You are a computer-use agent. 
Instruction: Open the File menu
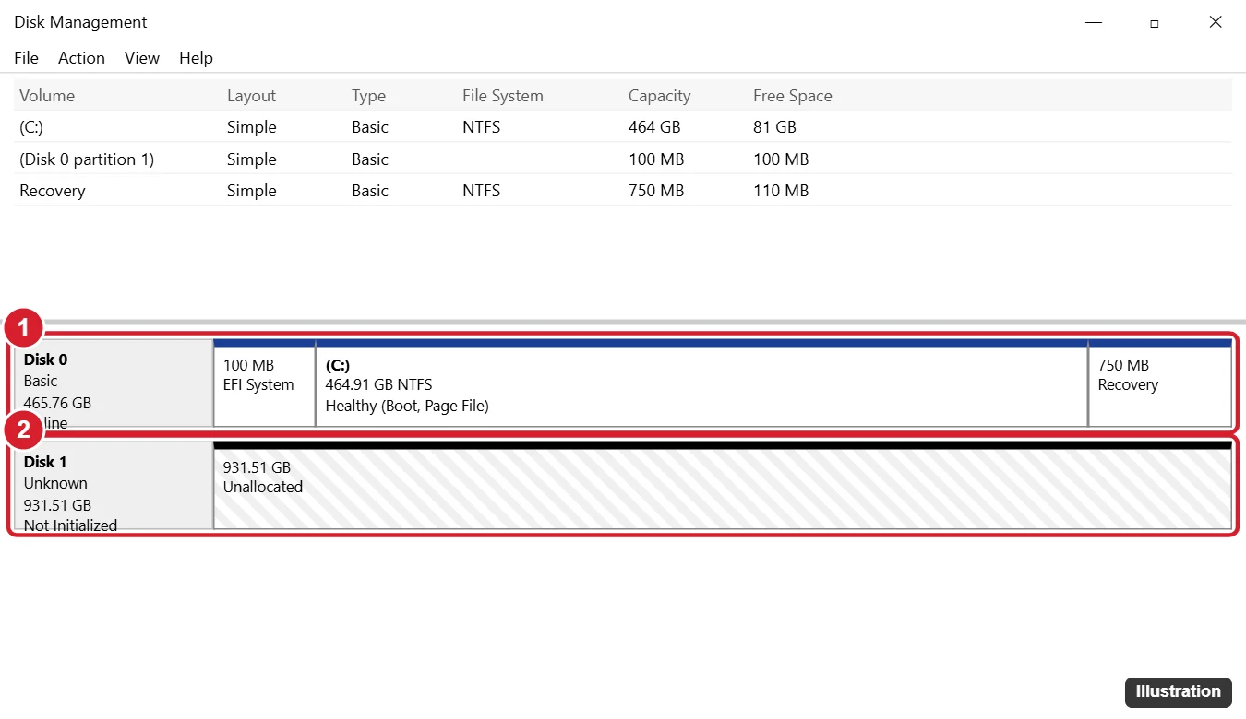pos(26,58)
